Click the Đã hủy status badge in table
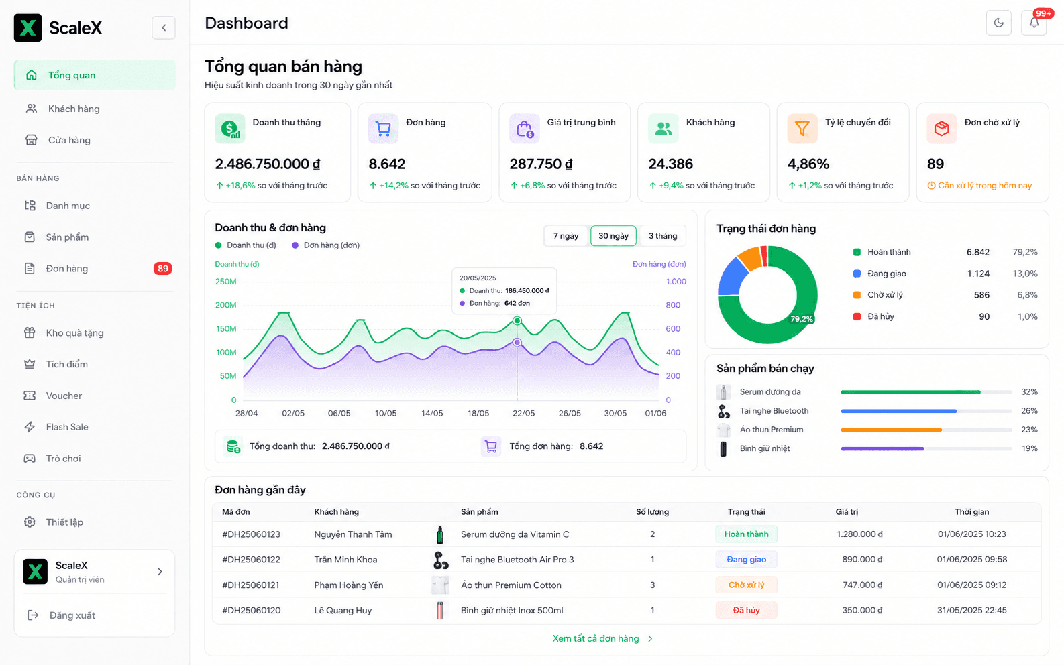Image resolution: width=1064 pixels, height=665 pixels. 746,611
